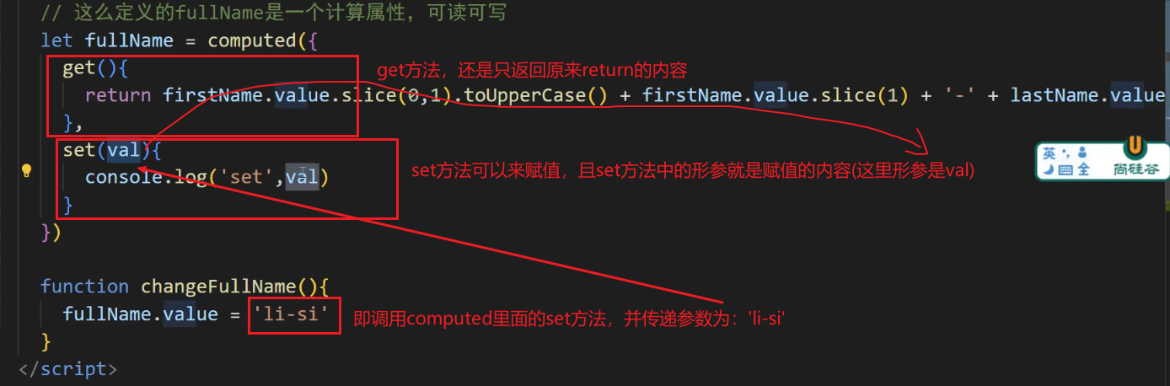Click the yellow lightbulb quick-fix icon
The height and width of the screenshot is (386, 1170).
click(x=26, y=170)
